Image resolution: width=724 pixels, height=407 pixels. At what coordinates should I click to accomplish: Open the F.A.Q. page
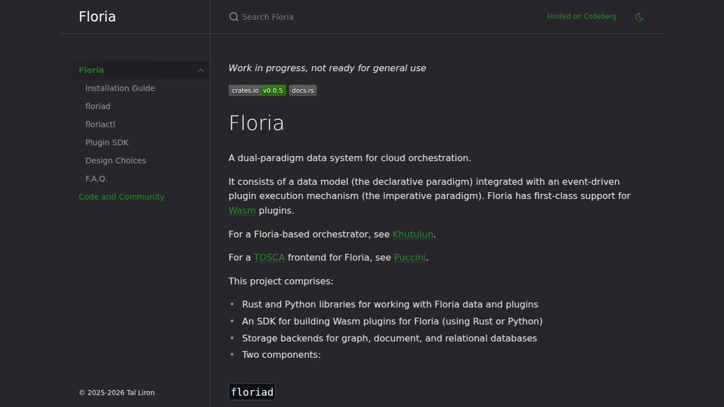pos(96,179)
